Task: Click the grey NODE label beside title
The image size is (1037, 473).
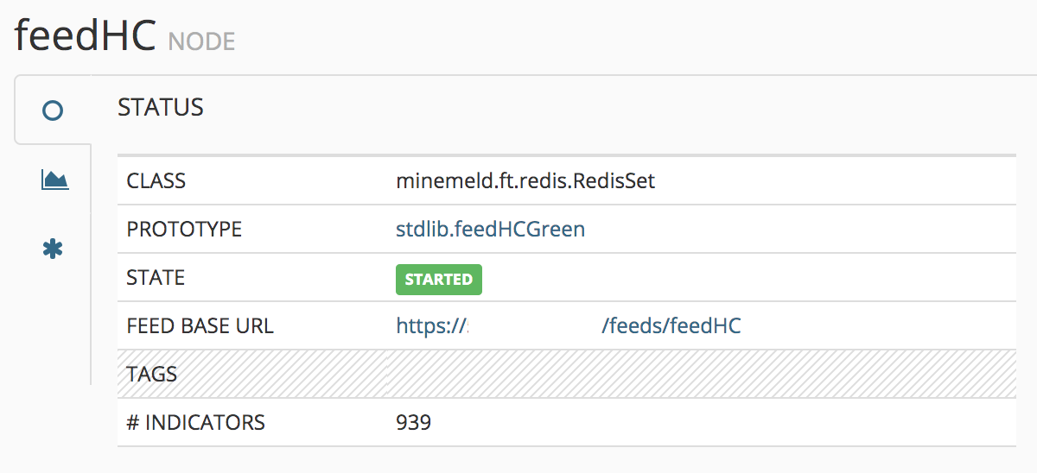Action: 201,41
